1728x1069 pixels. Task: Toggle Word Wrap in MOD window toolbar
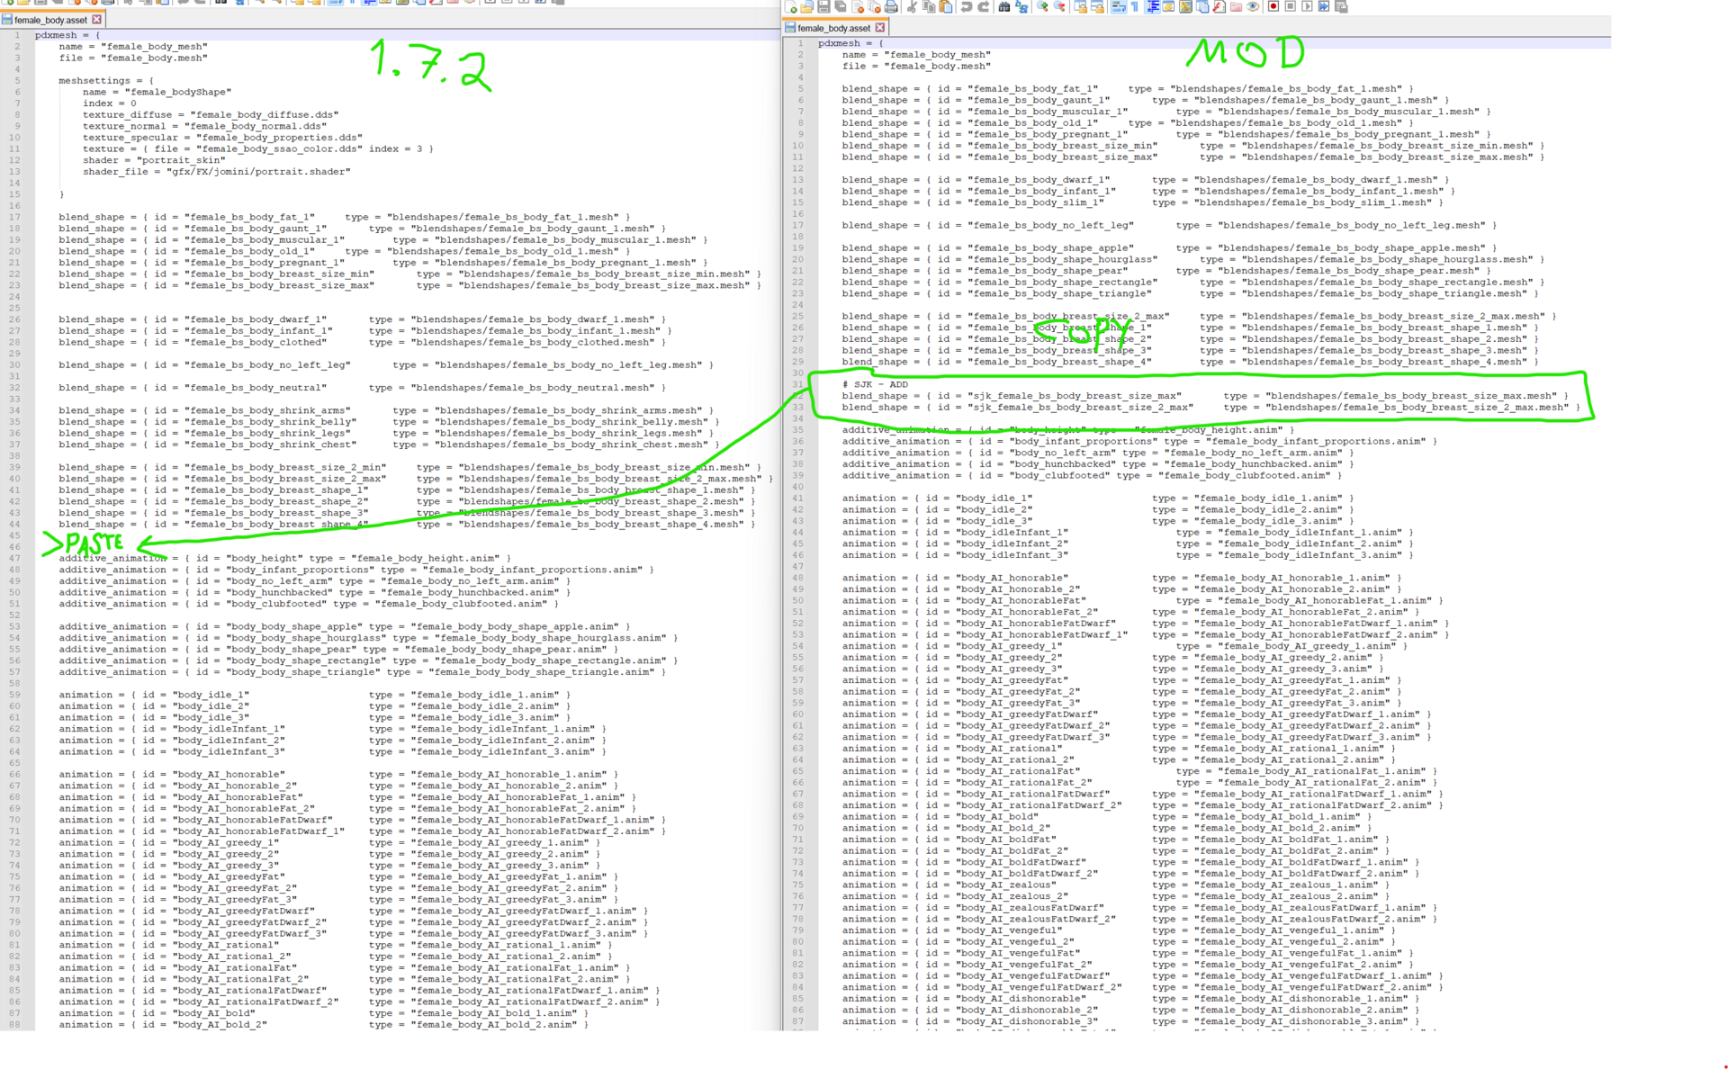coord(1119,6)
